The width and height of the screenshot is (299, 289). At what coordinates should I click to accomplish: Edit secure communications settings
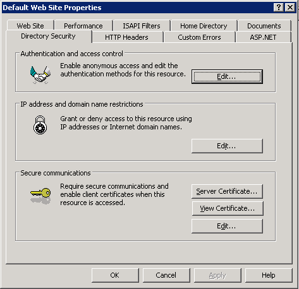[x=227, y=226]
